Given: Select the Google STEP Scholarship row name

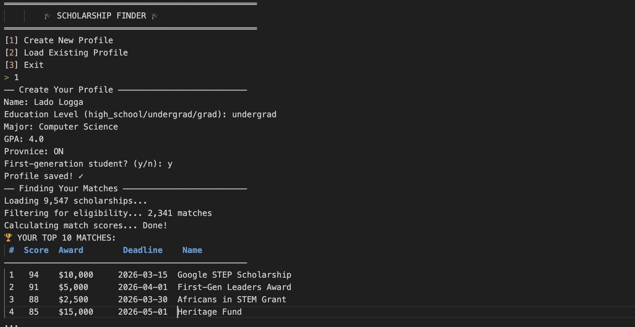Looking at the screenshot, I should click(234, 275).
